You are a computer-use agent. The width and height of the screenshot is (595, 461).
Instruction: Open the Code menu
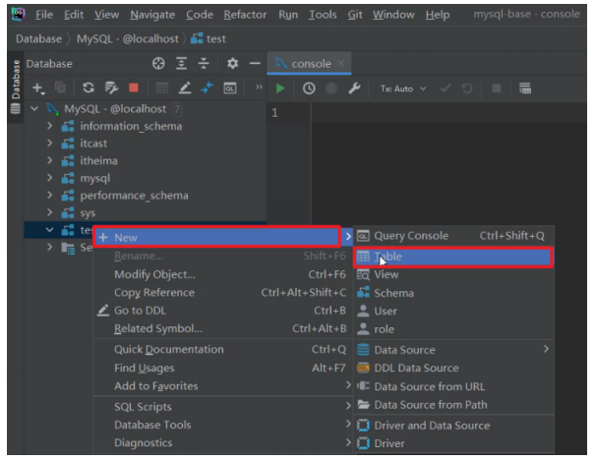point(200,15)
